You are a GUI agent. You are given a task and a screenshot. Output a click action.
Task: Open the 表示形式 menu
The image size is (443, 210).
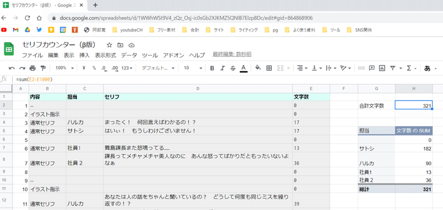pos(105,55)
